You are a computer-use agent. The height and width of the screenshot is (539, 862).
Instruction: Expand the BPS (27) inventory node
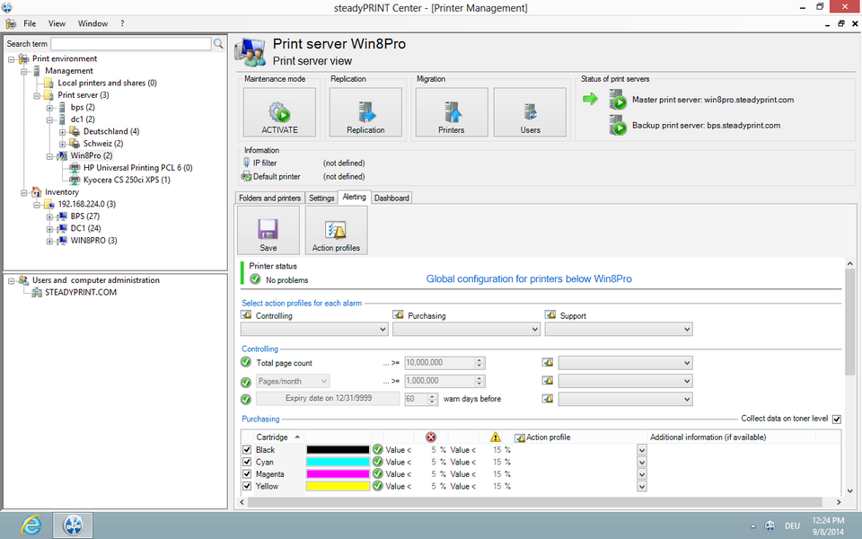49,216
